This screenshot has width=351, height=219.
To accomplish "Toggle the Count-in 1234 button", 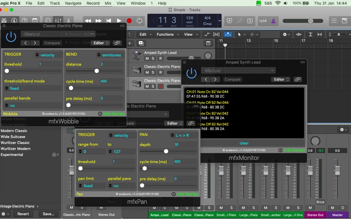I will [263, 21].
